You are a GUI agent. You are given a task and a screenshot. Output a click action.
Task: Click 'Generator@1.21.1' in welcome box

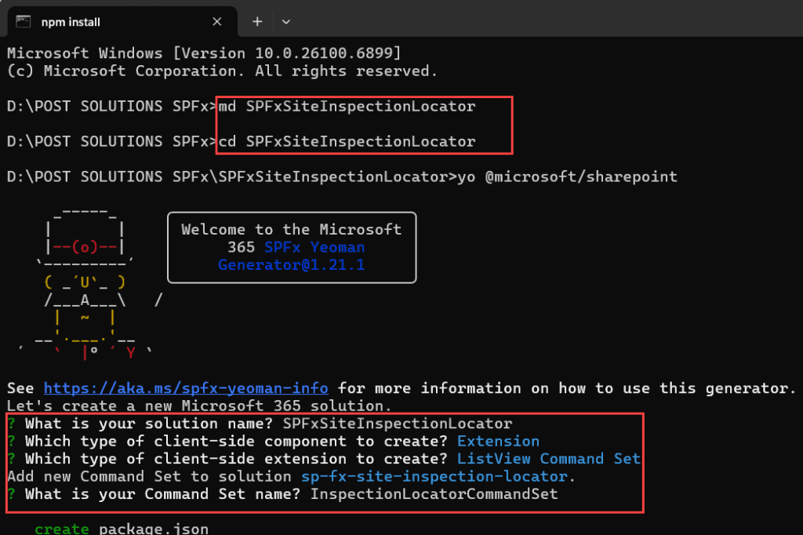(x=292, y=265)
